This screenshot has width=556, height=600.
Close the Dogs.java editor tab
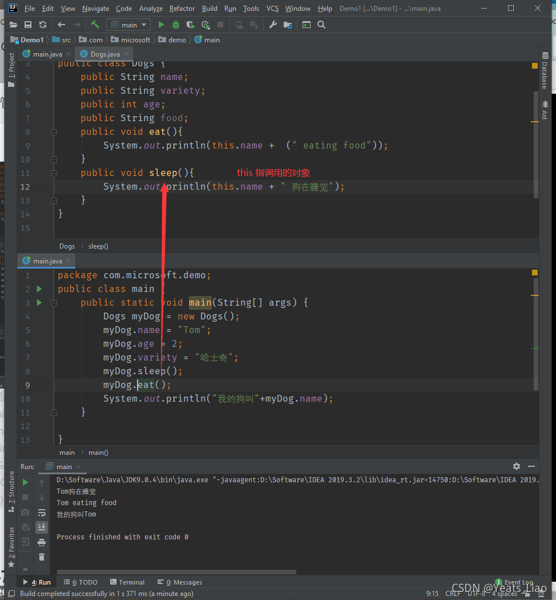(126, 54)
